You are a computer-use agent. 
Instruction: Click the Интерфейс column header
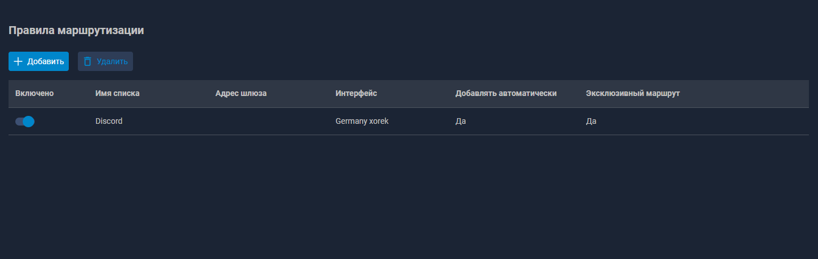coord(356,94)
